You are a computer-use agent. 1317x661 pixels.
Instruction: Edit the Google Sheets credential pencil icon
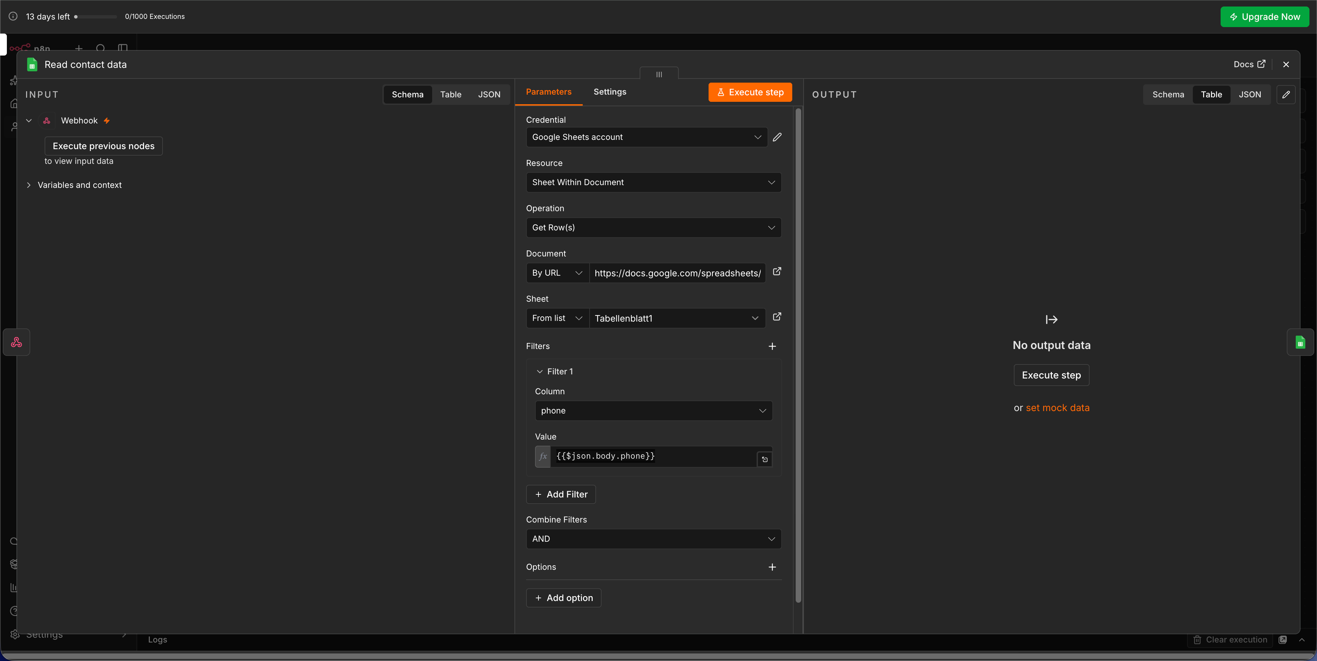[777, 137]
